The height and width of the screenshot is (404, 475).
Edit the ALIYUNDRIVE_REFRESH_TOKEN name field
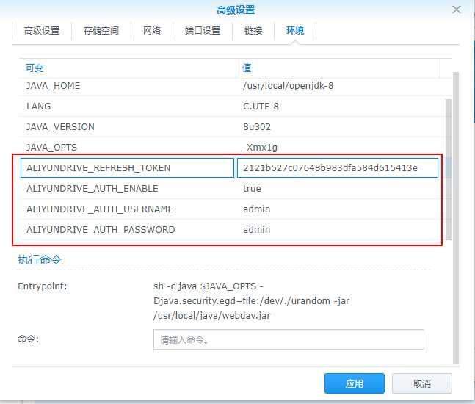[x=127, y=167]
